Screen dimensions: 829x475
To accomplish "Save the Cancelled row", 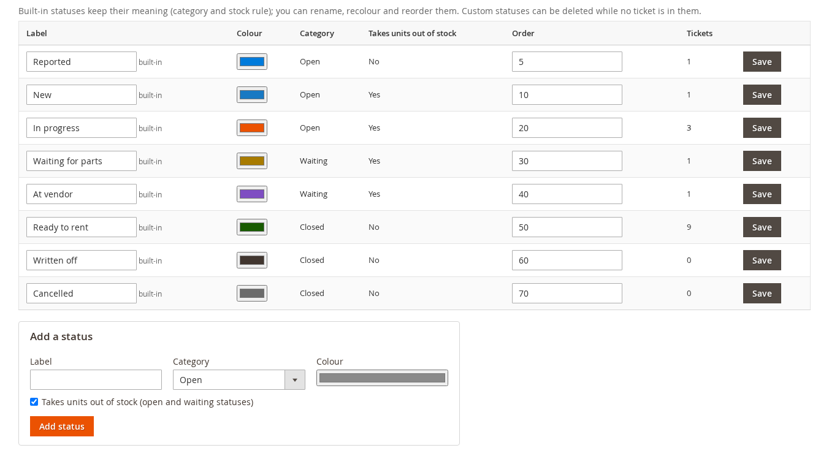I will pos(762,294).
